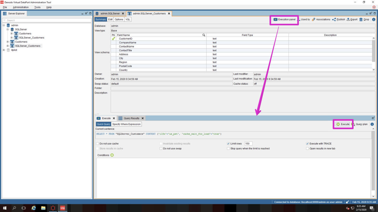This screenshot has height=212, width=378.
Task: Click the Execute button
Action: tap(343, 124)
